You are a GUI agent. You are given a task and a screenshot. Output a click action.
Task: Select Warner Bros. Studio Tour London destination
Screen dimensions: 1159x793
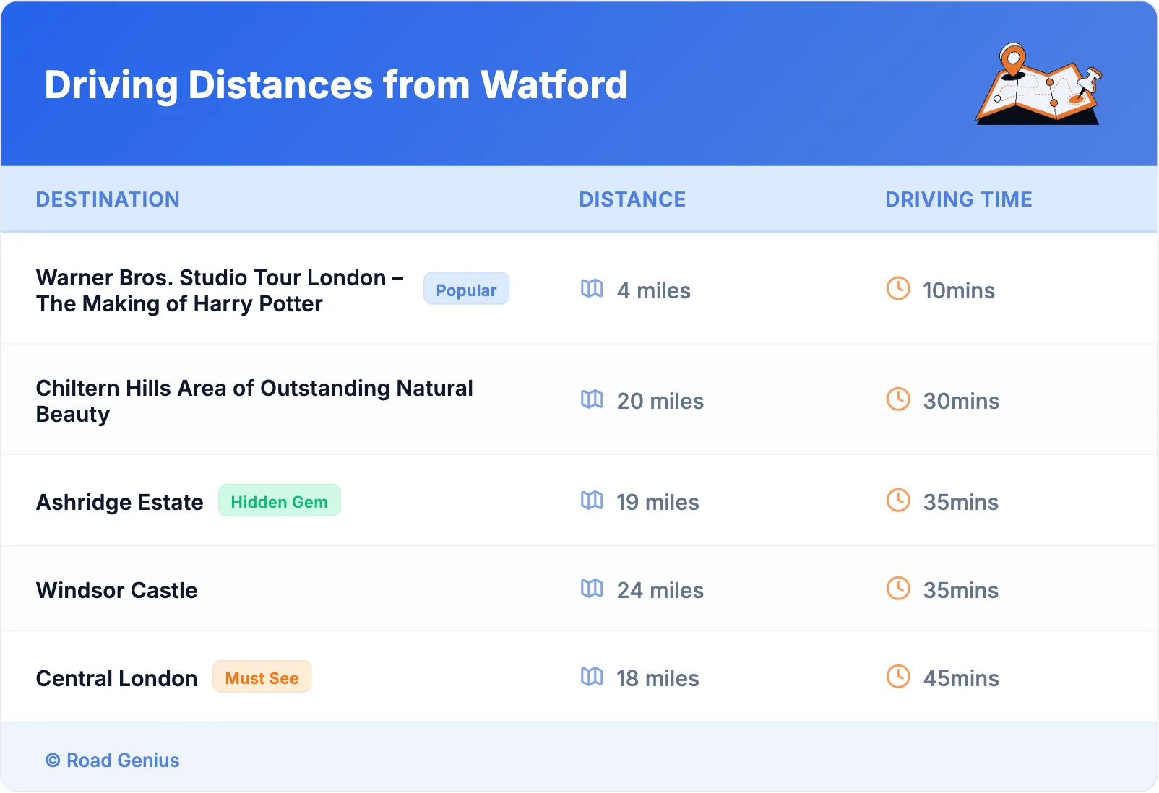click(220, 290)
